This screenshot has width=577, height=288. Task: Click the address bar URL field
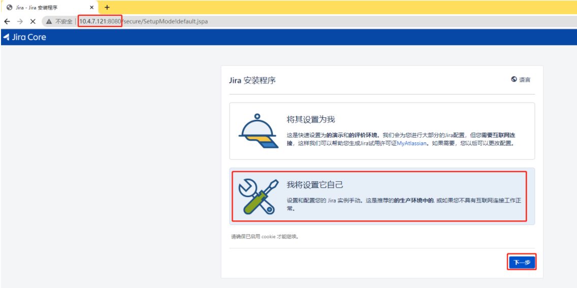(309, 22)
